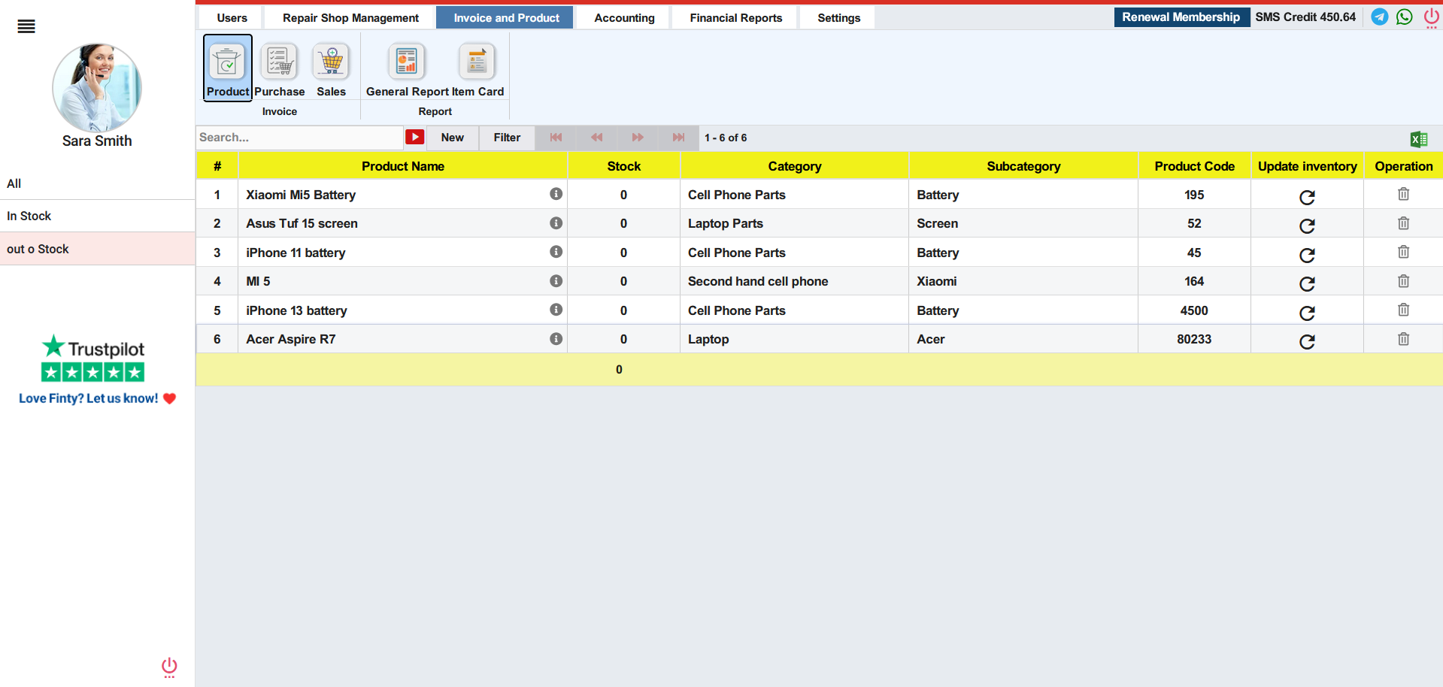Show info for Xiaomi Mi5 Battery
This screenshot has width=1443, height=687.
coord(556,194)
